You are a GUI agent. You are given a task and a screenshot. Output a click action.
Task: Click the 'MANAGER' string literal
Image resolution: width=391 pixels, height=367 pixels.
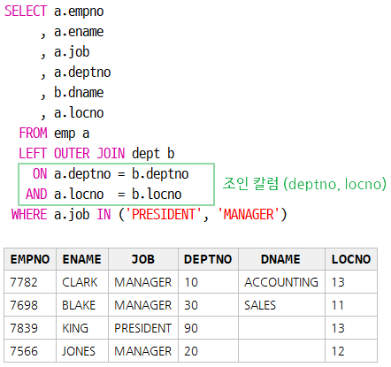point(249,214)
